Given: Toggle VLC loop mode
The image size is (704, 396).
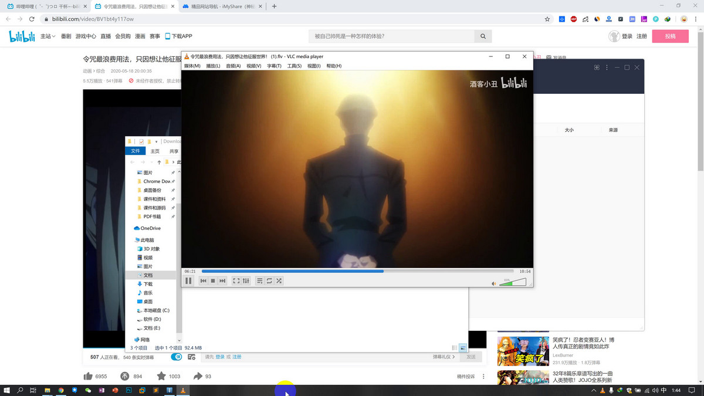Looking at the screenshot, I should click(269, 281).
